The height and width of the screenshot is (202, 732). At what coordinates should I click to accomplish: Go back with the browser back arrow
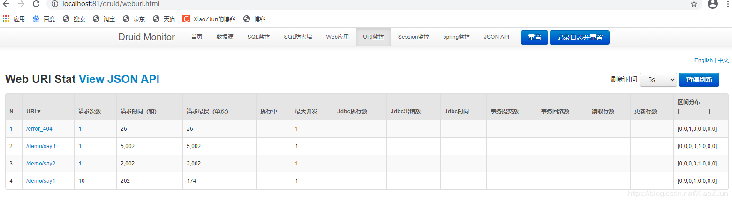click(7, 4)
